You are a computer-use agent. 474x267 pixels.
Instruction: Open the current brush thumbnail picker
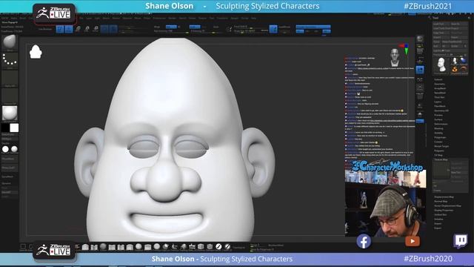tap(10, 42)
